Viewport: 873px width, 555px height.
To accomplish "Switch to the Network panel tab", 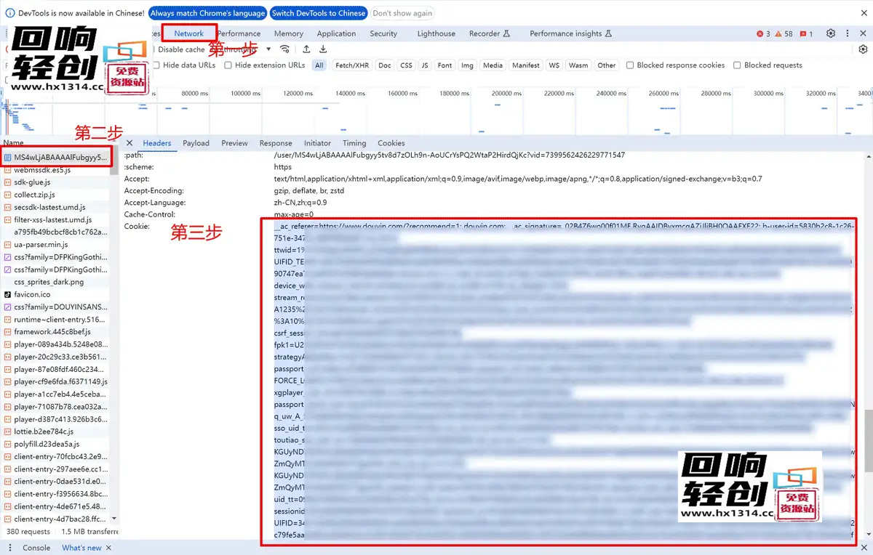I will (x=189, y=33).
